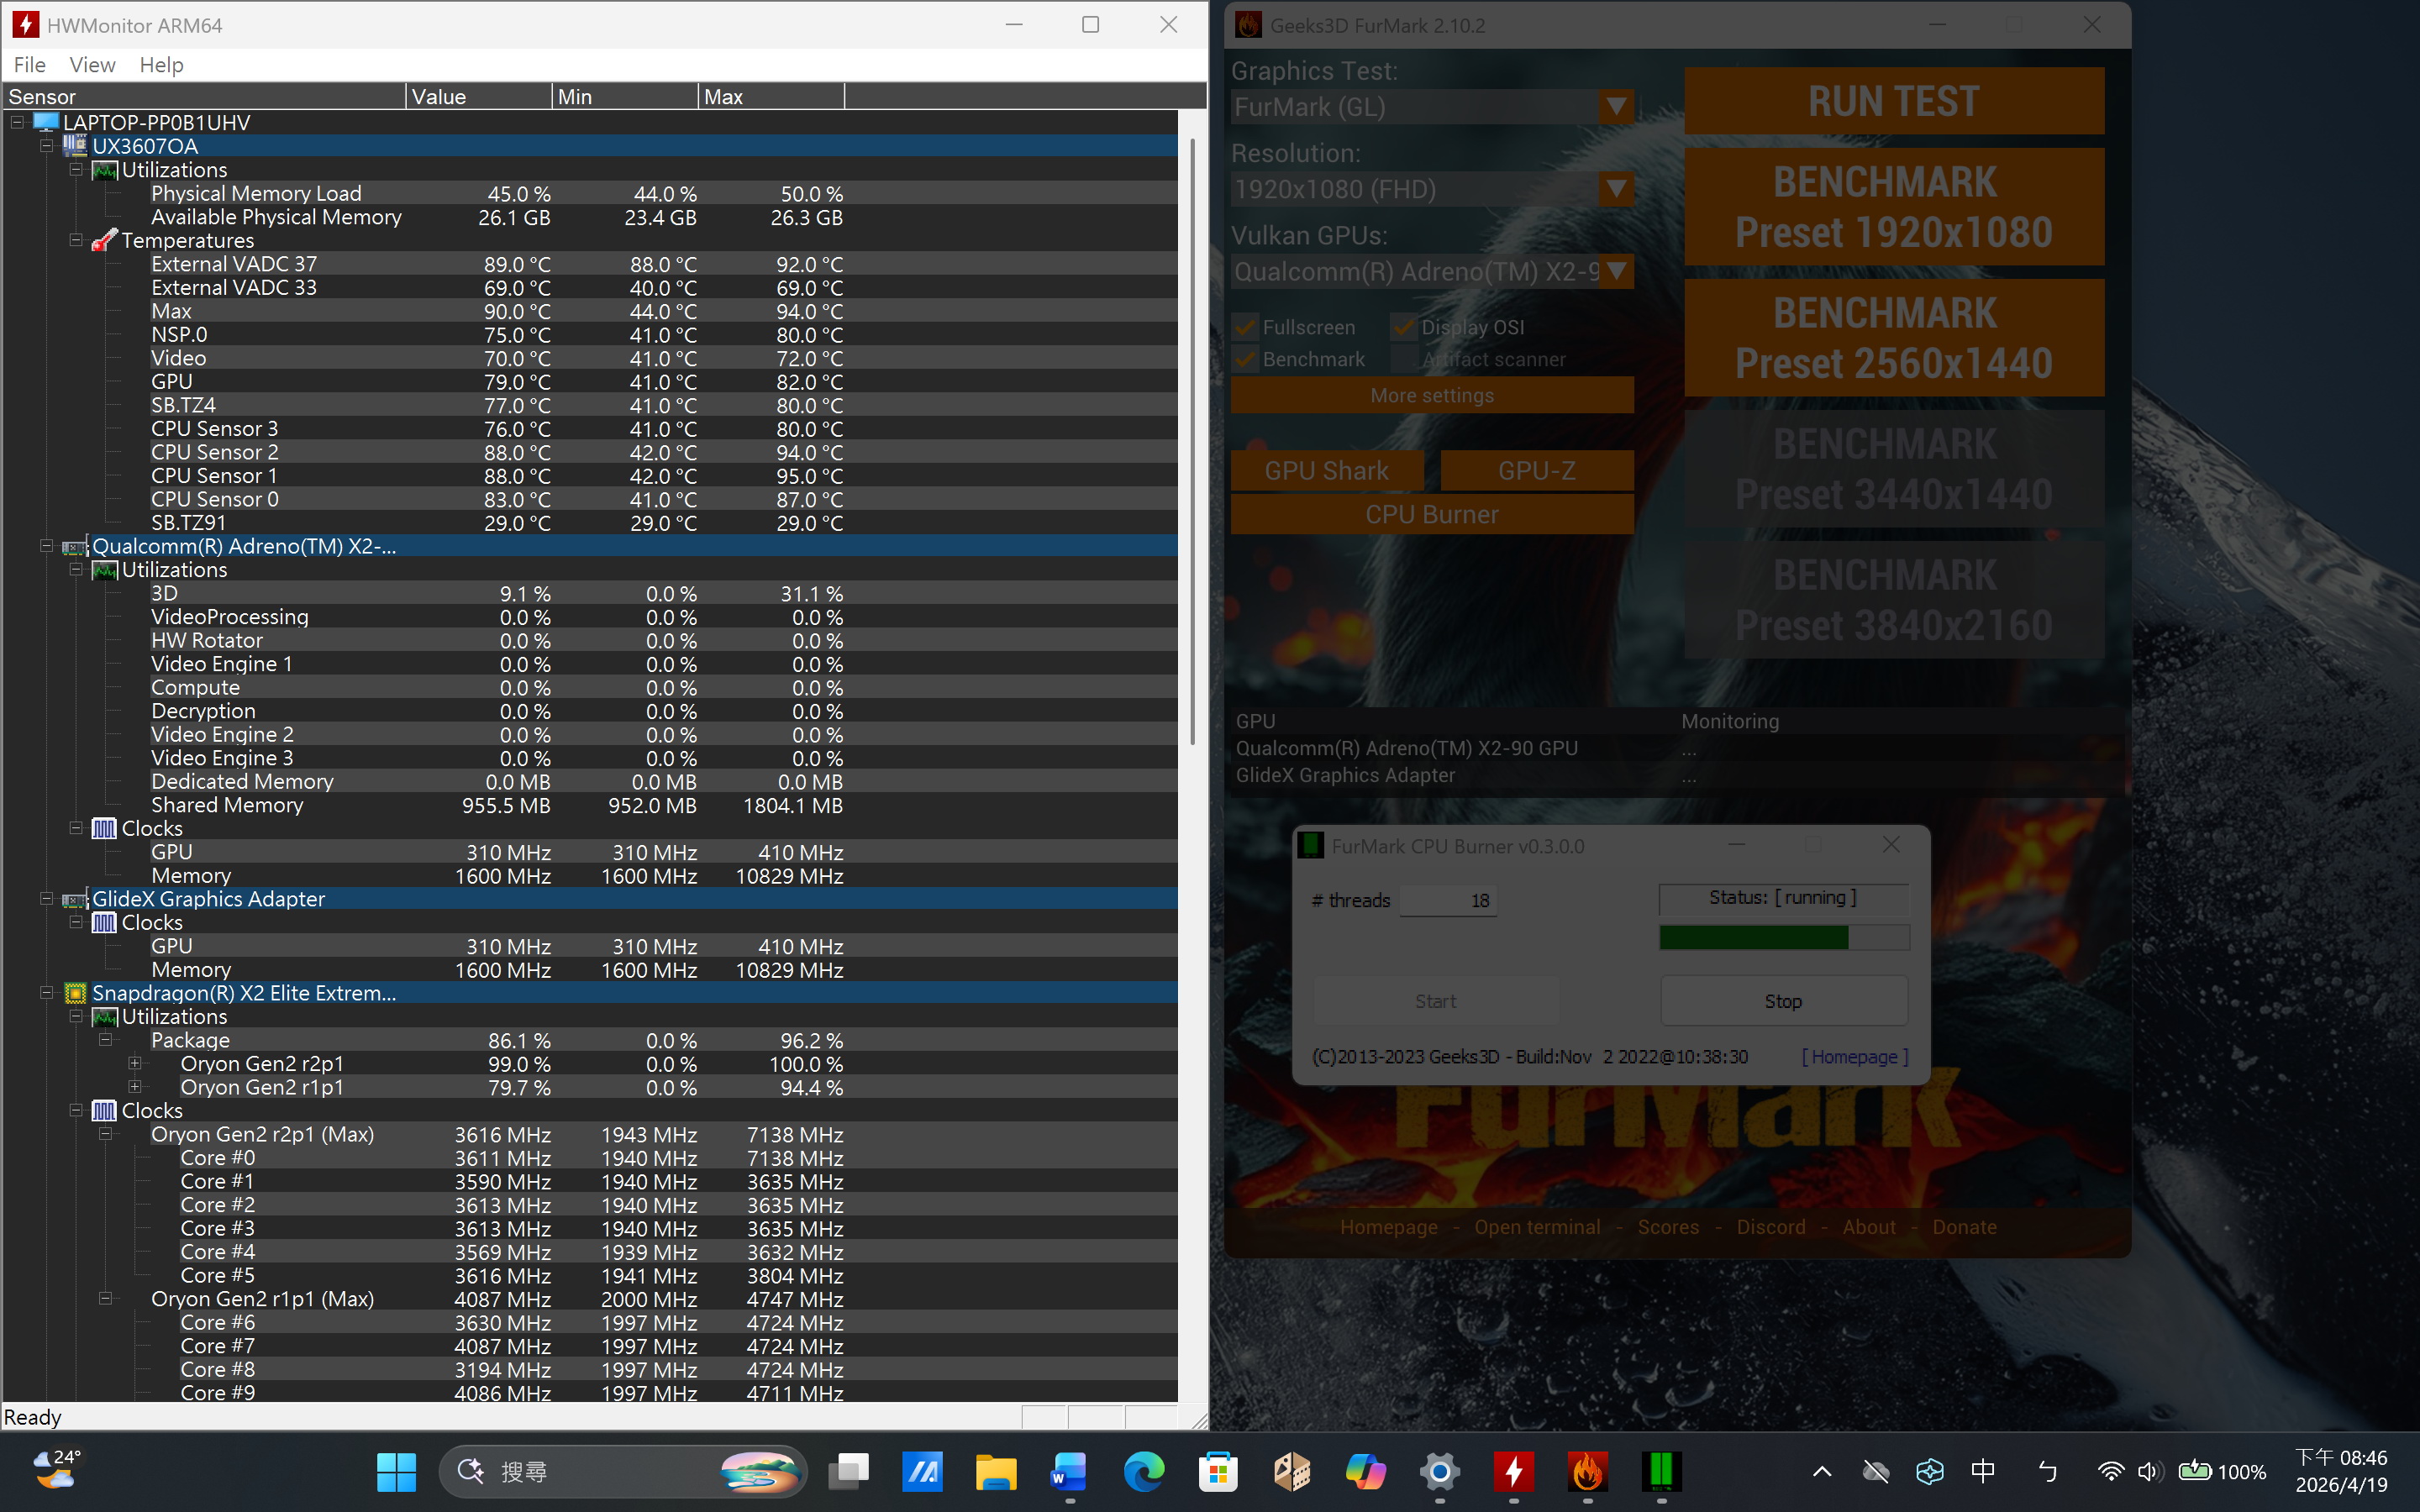This screenshot has width=2420, height=1512.
Task: Enable the Artifact scanner checkbox
Action: pos(1404,359)
